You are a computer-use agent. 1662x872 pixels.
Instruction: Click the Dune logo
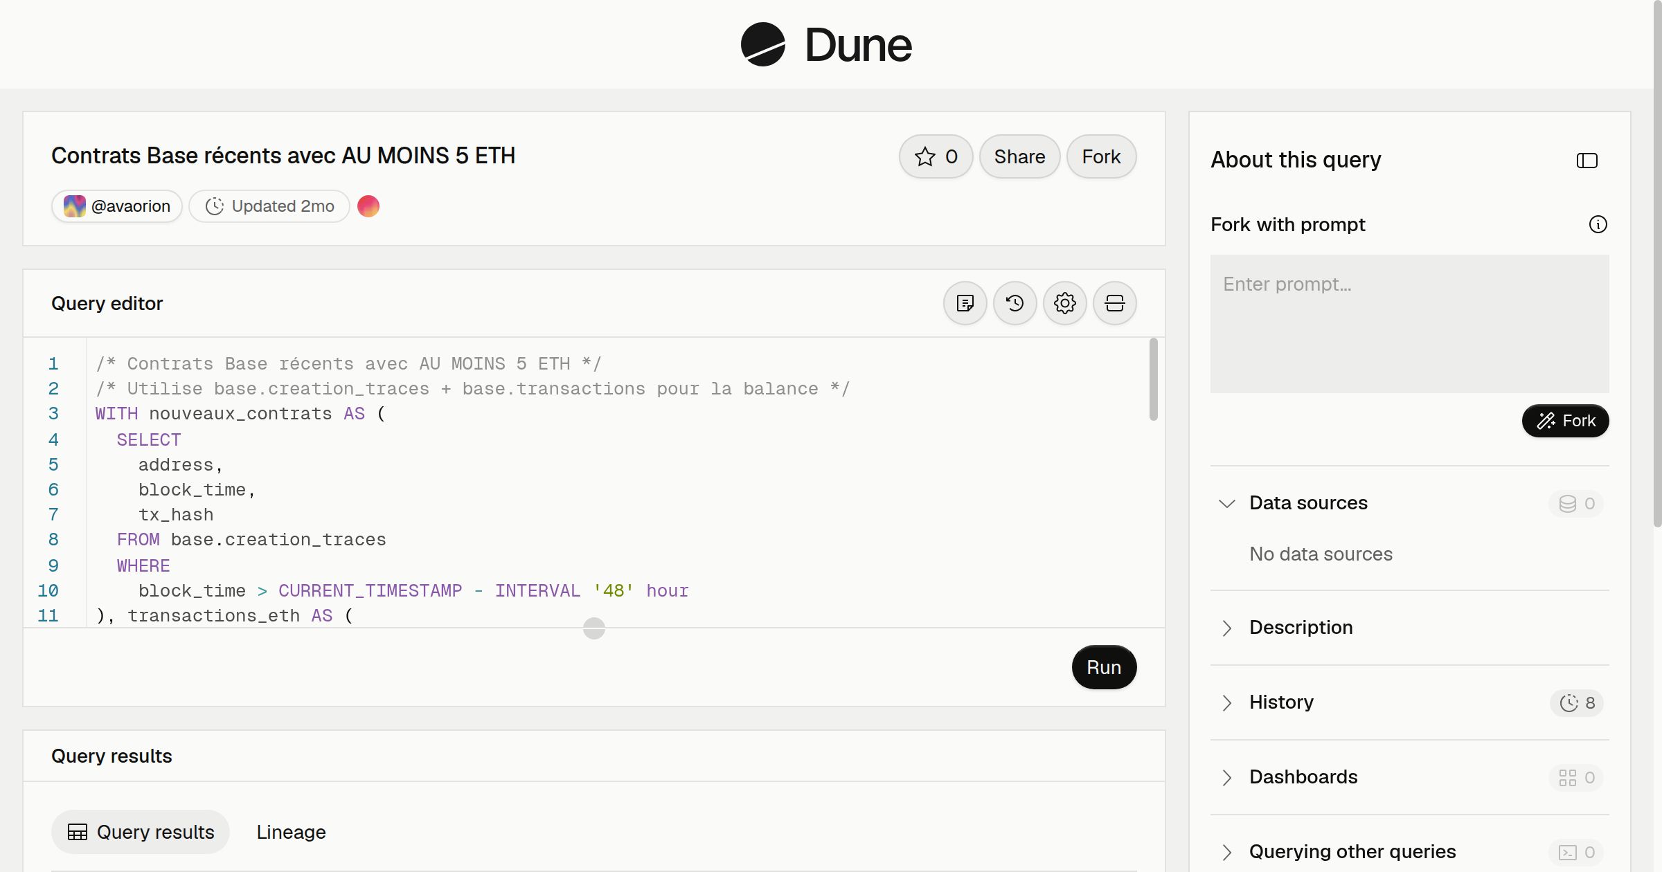(x=826, y=44)
